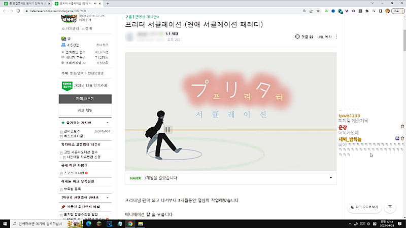The image size is (406, 228).
Task: Collapse the favorite boards section arrow
Action: pos(108,123)
